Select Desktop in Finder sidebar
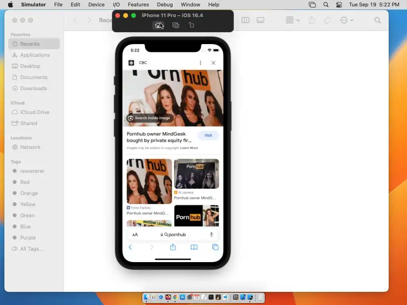Screen dimensions: 407x305 tap(34, 66)
